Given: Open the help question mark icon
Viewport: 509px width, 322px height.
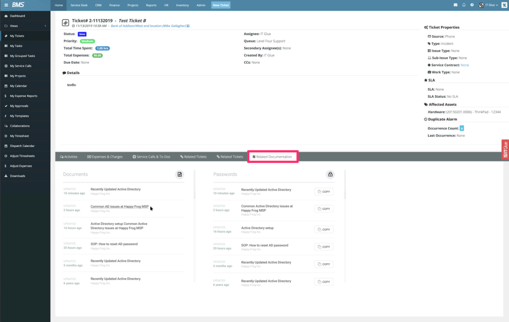Looking at the screenshot, I should (x=472, y=5).
